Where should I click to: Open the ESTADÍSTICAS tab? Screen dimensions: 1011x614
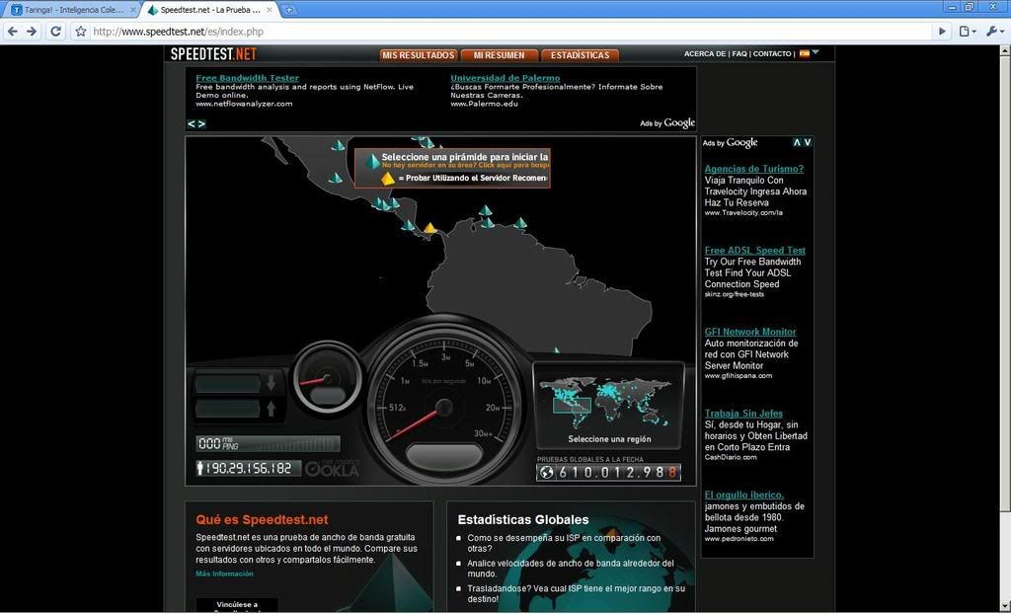(x=580, y=55)
